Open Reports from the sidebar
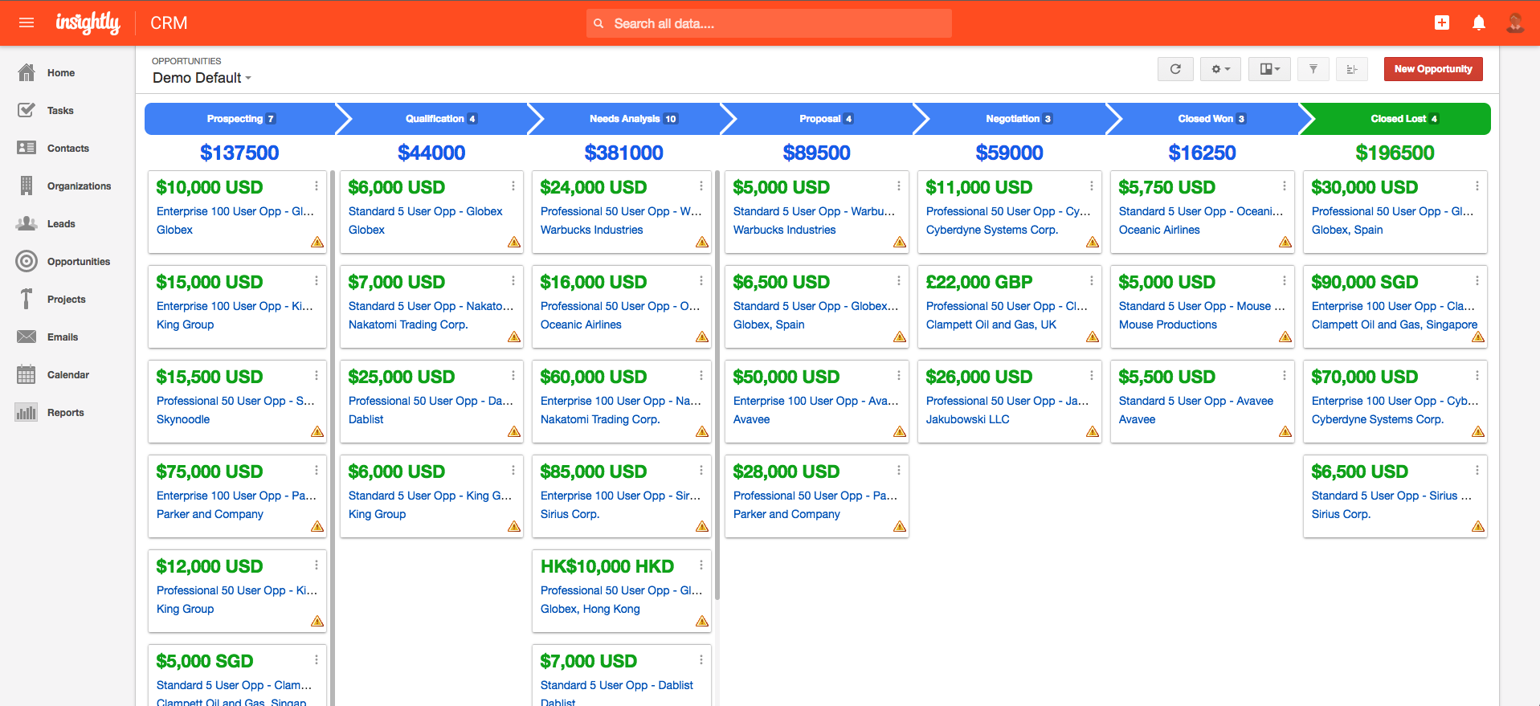This screenshot has width=1540, height=706. click(x=65, y=413)
